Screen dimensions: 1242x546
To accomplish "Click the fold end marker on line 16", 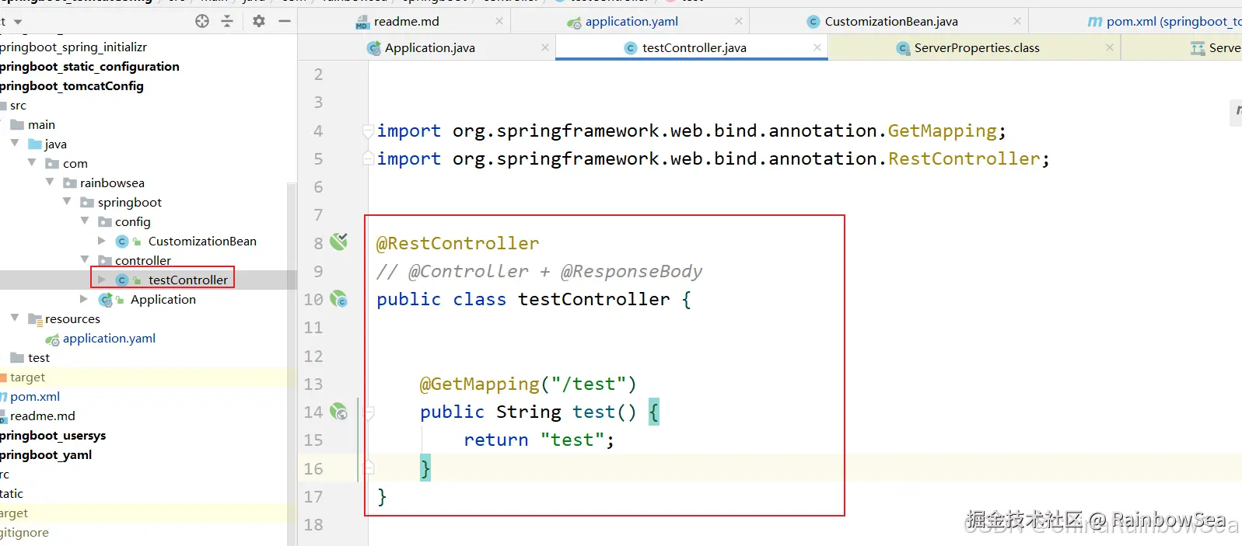I will coord(369,468).
